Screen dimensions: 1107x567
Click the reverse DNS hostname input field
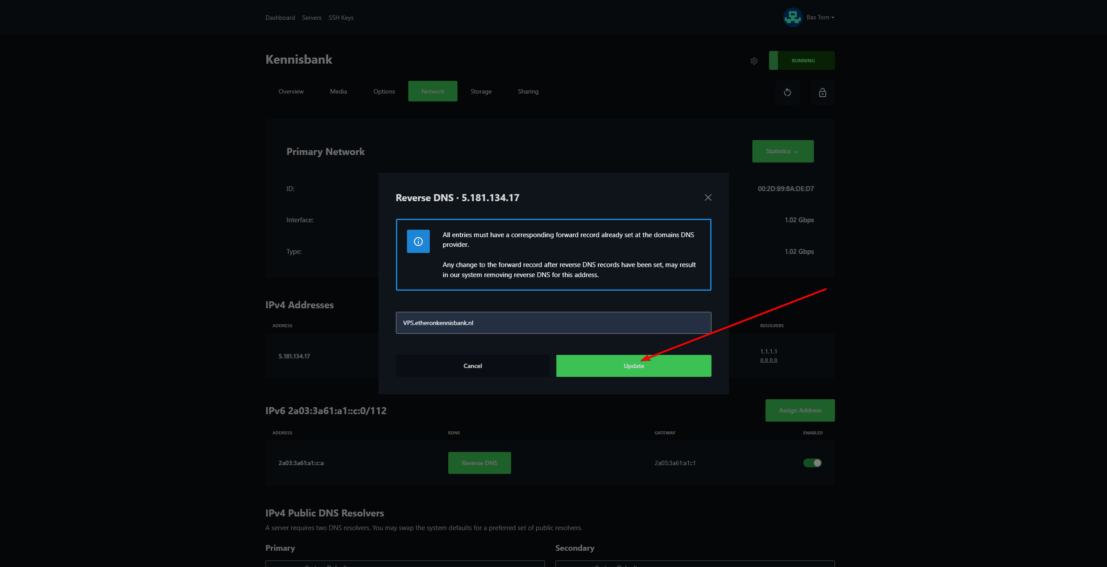coord(553,323)
